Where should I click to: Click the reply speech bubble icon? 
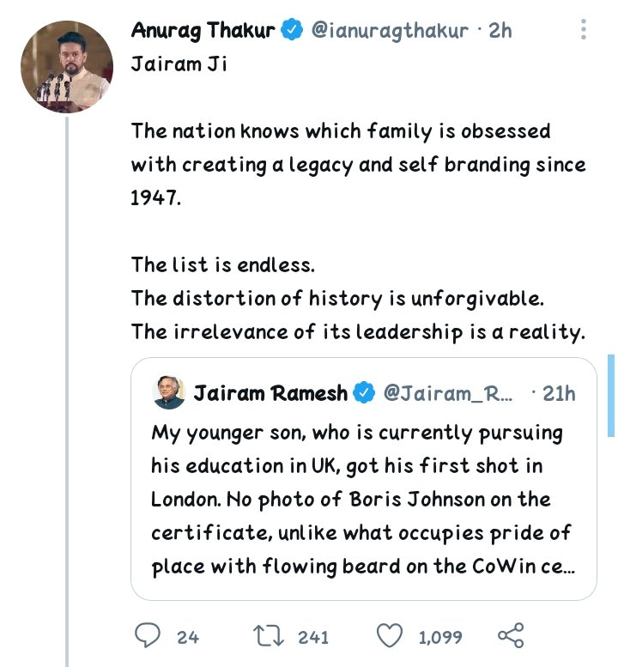coord(148,636)
